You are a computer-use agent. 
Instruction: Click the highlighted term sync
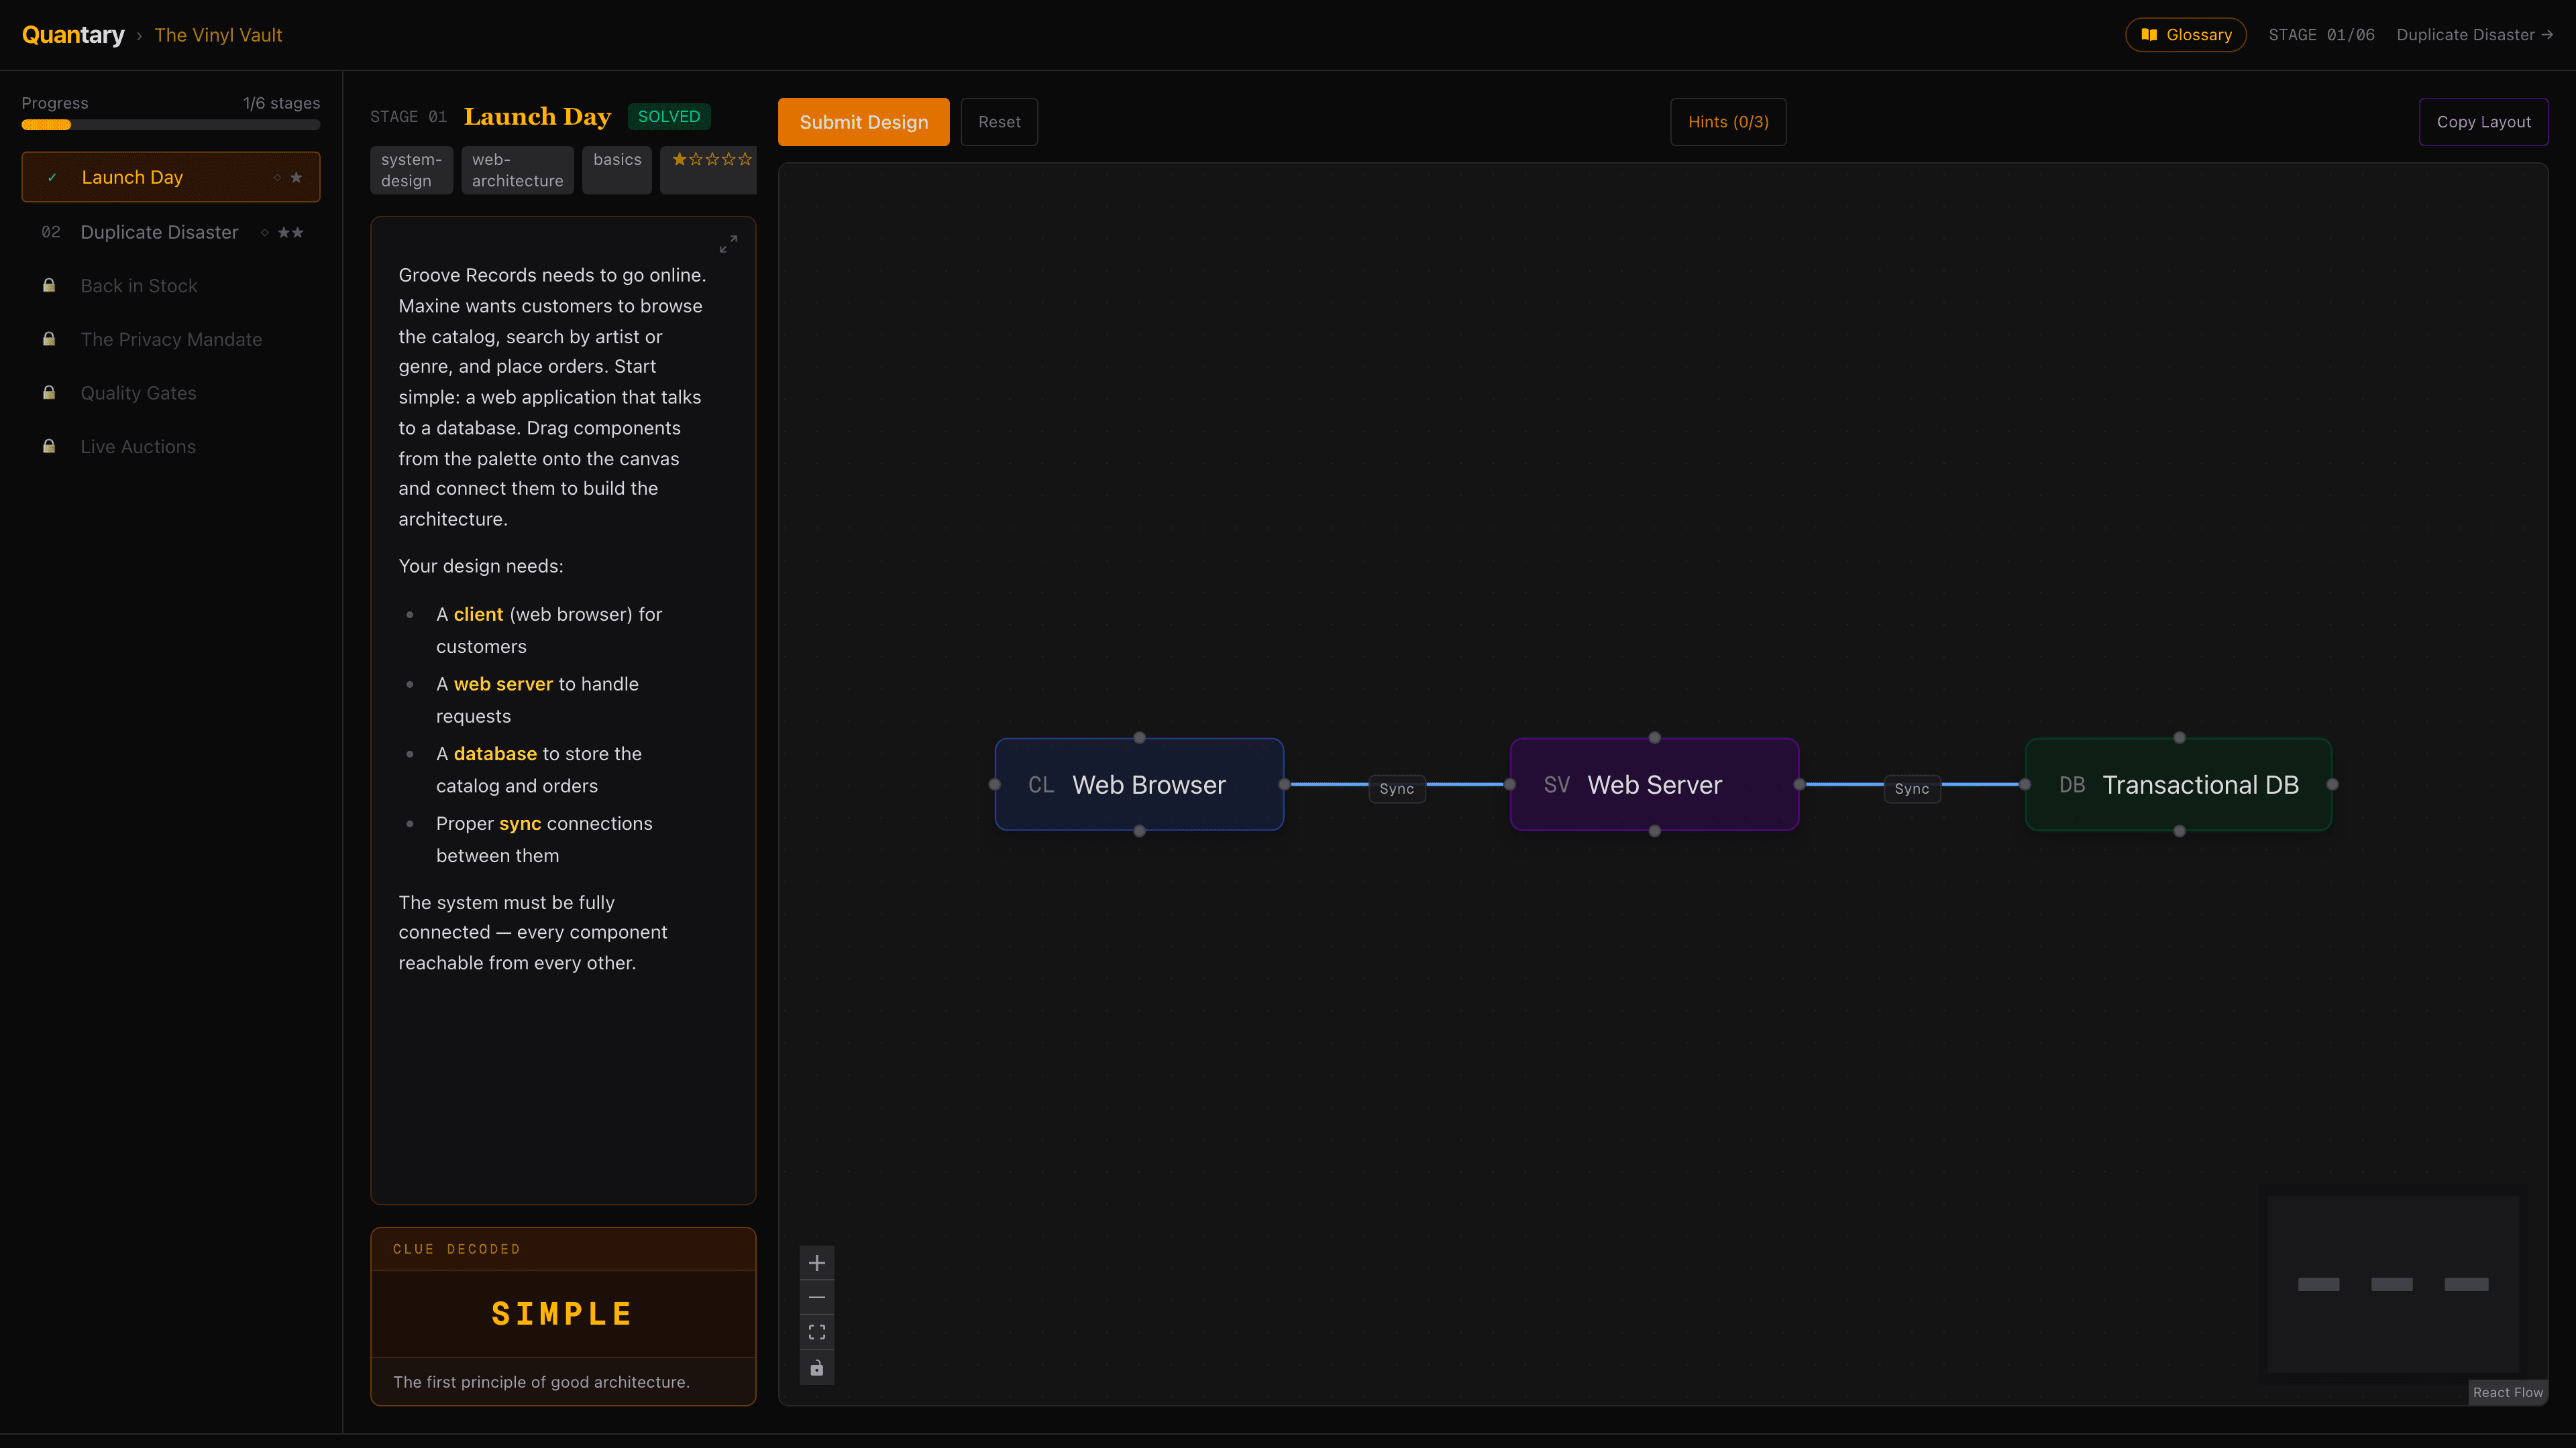520,825
